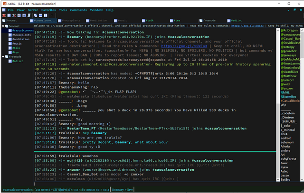This screenshot has height=193, width=304.
Task: Click the red X disconnect toolbar icon
Action: (4, 15)
